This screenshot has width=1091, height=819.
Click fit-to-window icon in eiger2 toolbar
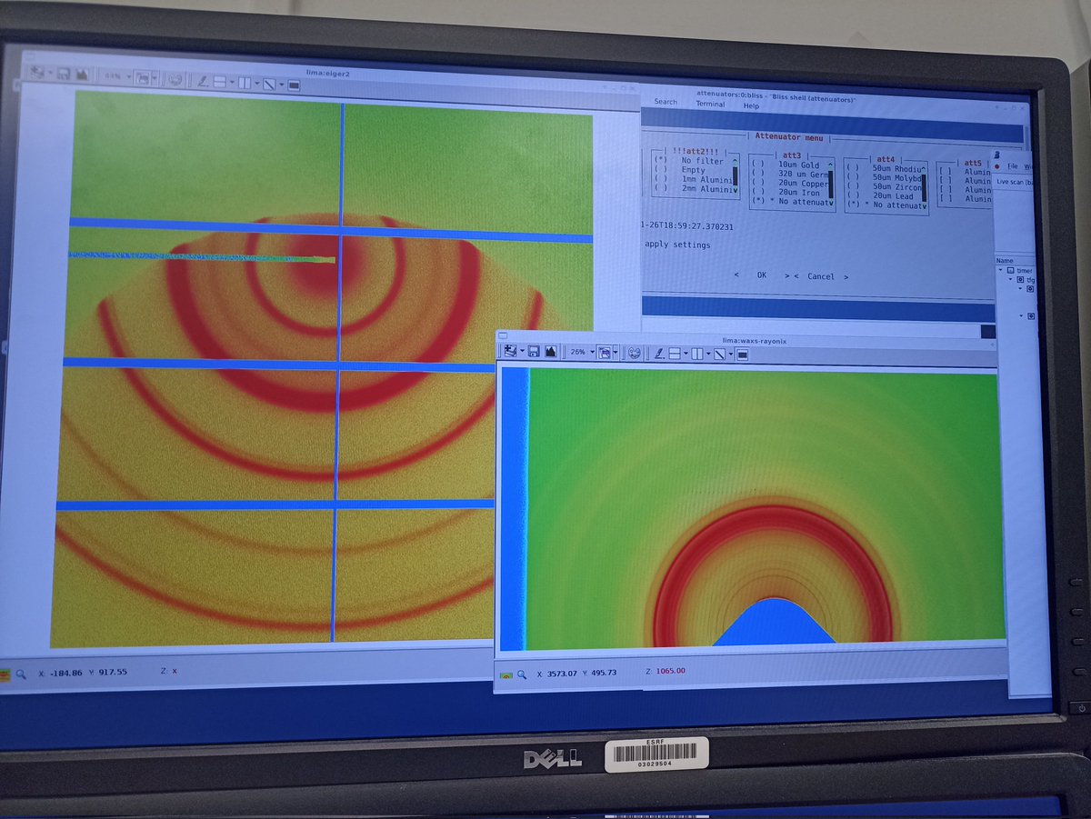[x=143, y=77]
